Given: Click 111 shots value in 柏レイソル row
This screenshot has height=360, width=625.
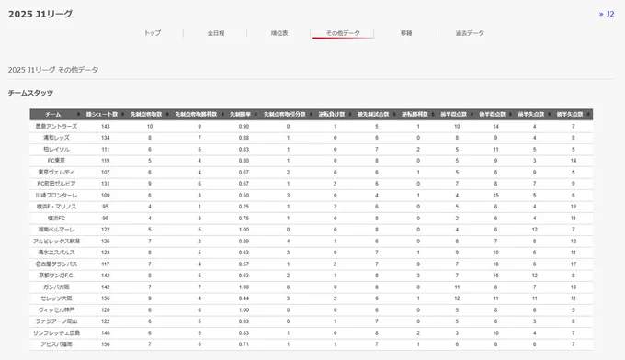Looking at the screenshot, I should 105,150.
